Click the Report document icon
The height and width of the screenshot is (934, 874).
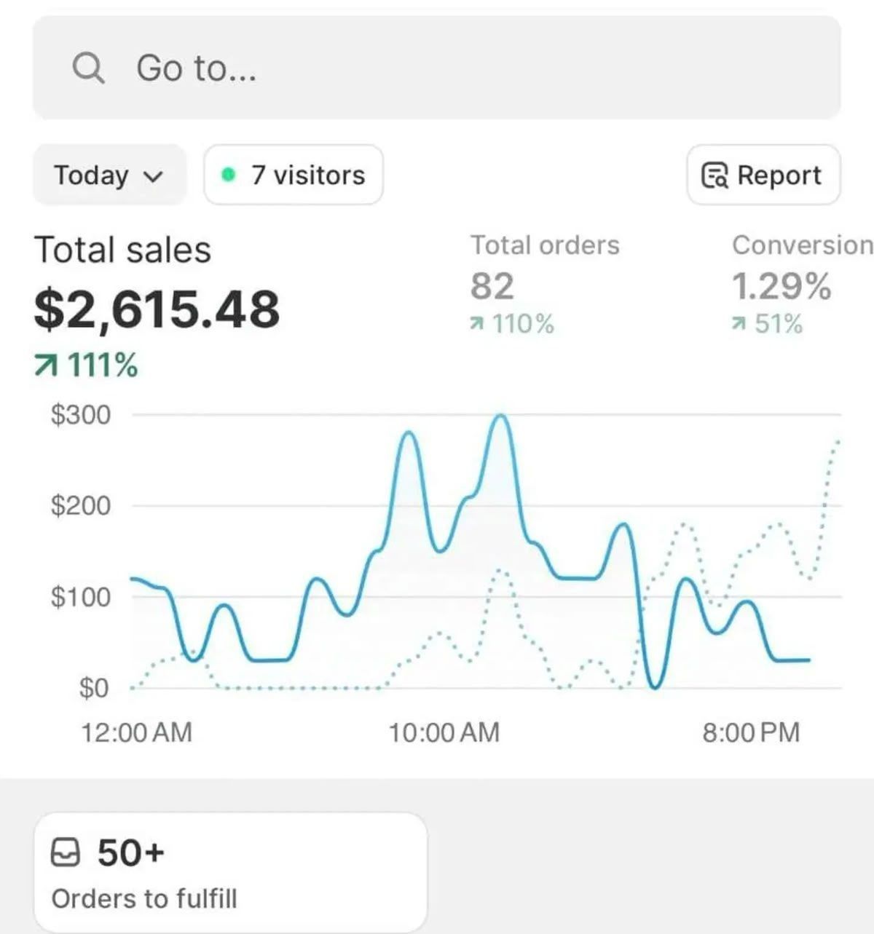[714, 175]
